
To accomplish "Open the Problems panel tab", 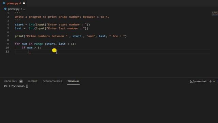I will pos(11,81).
